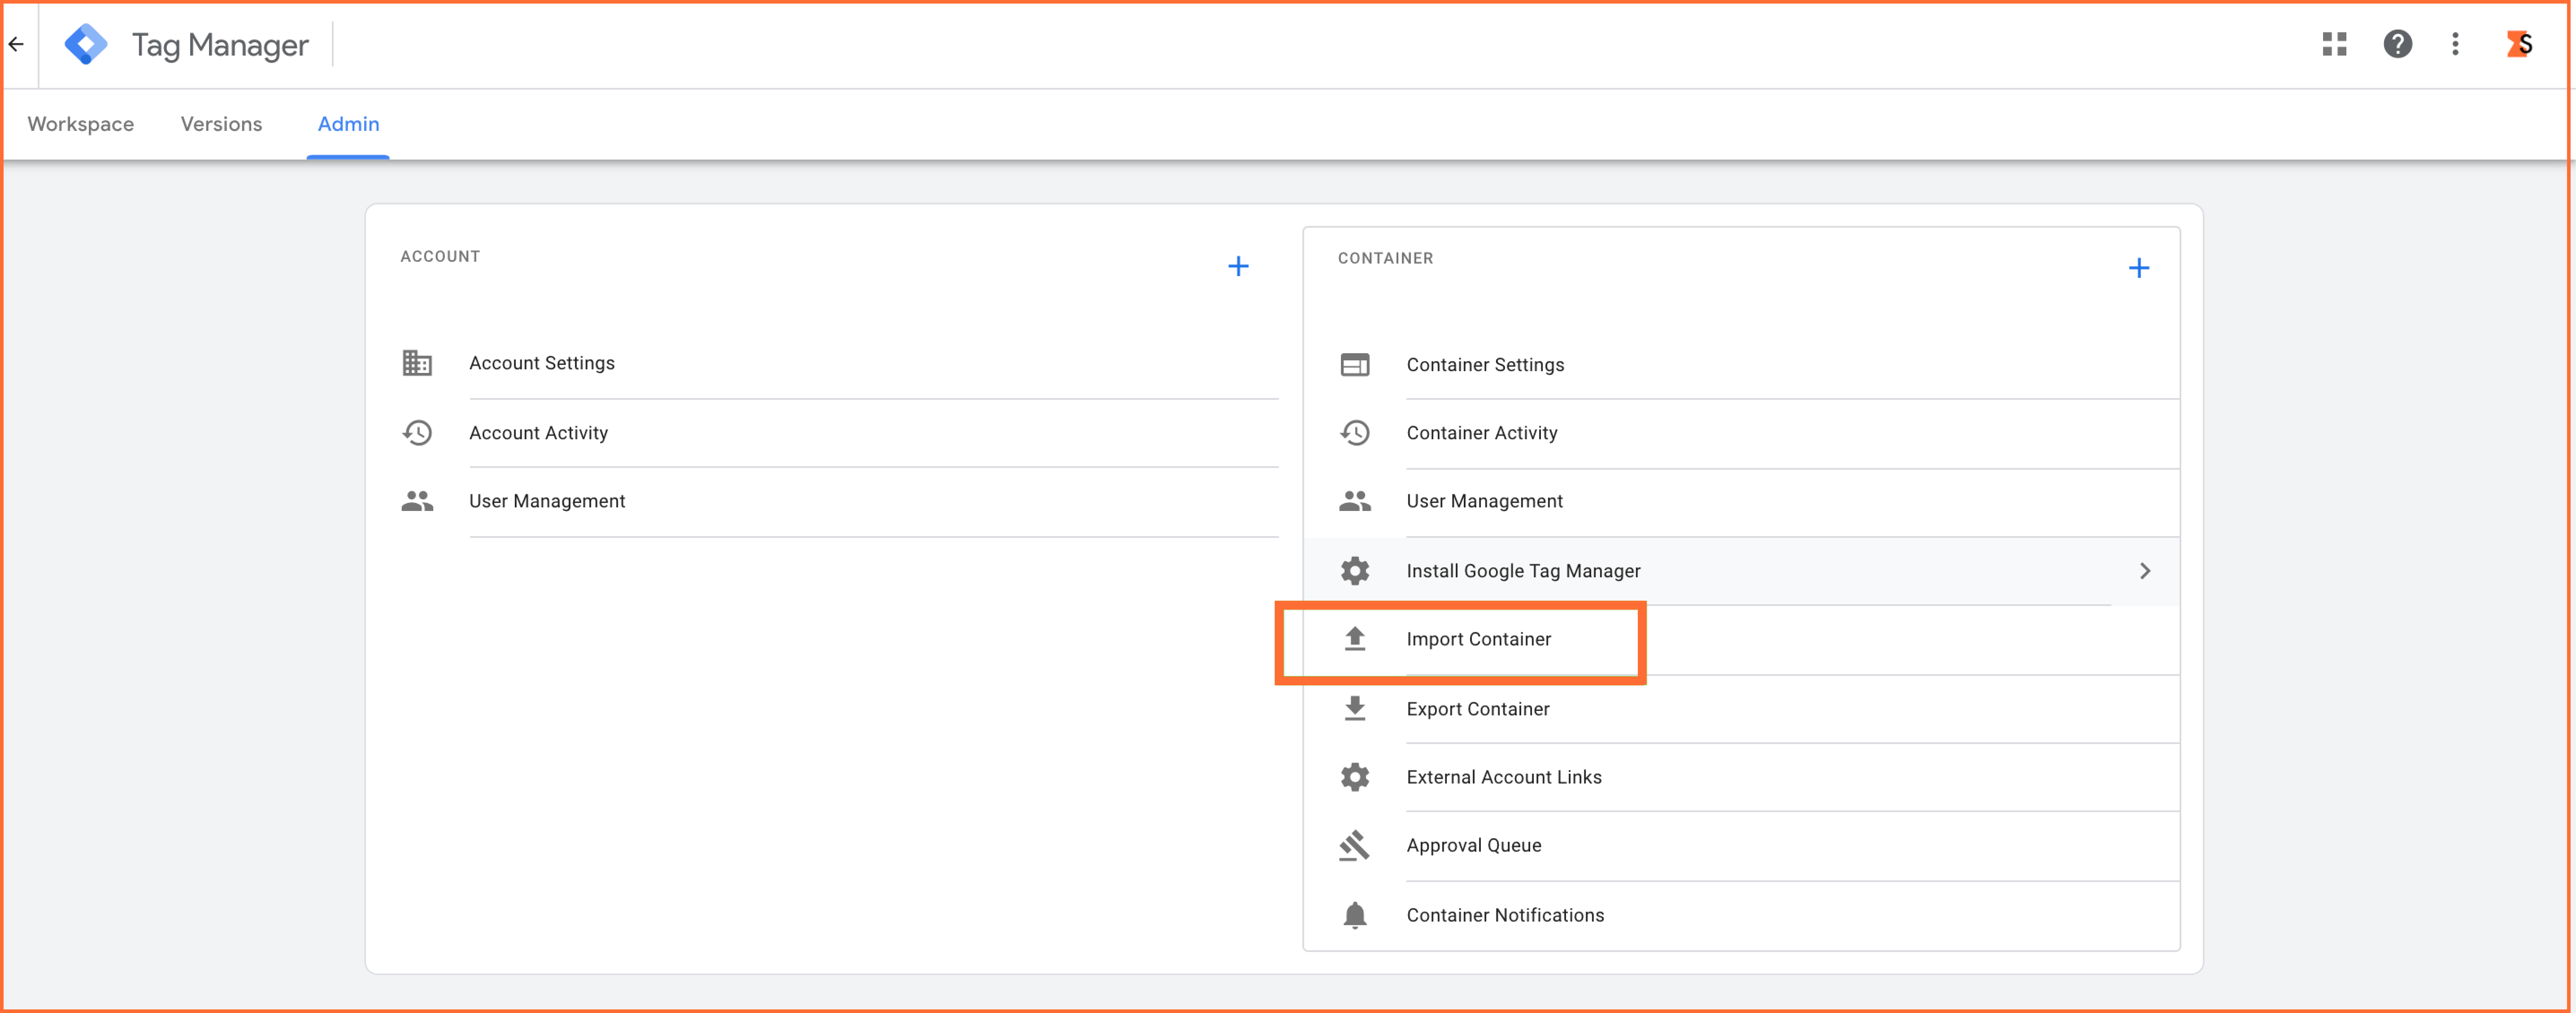Click the Approval Queue gavel icon
The width and height of the screenshot is (2576, 1013).
(1354, 845)
